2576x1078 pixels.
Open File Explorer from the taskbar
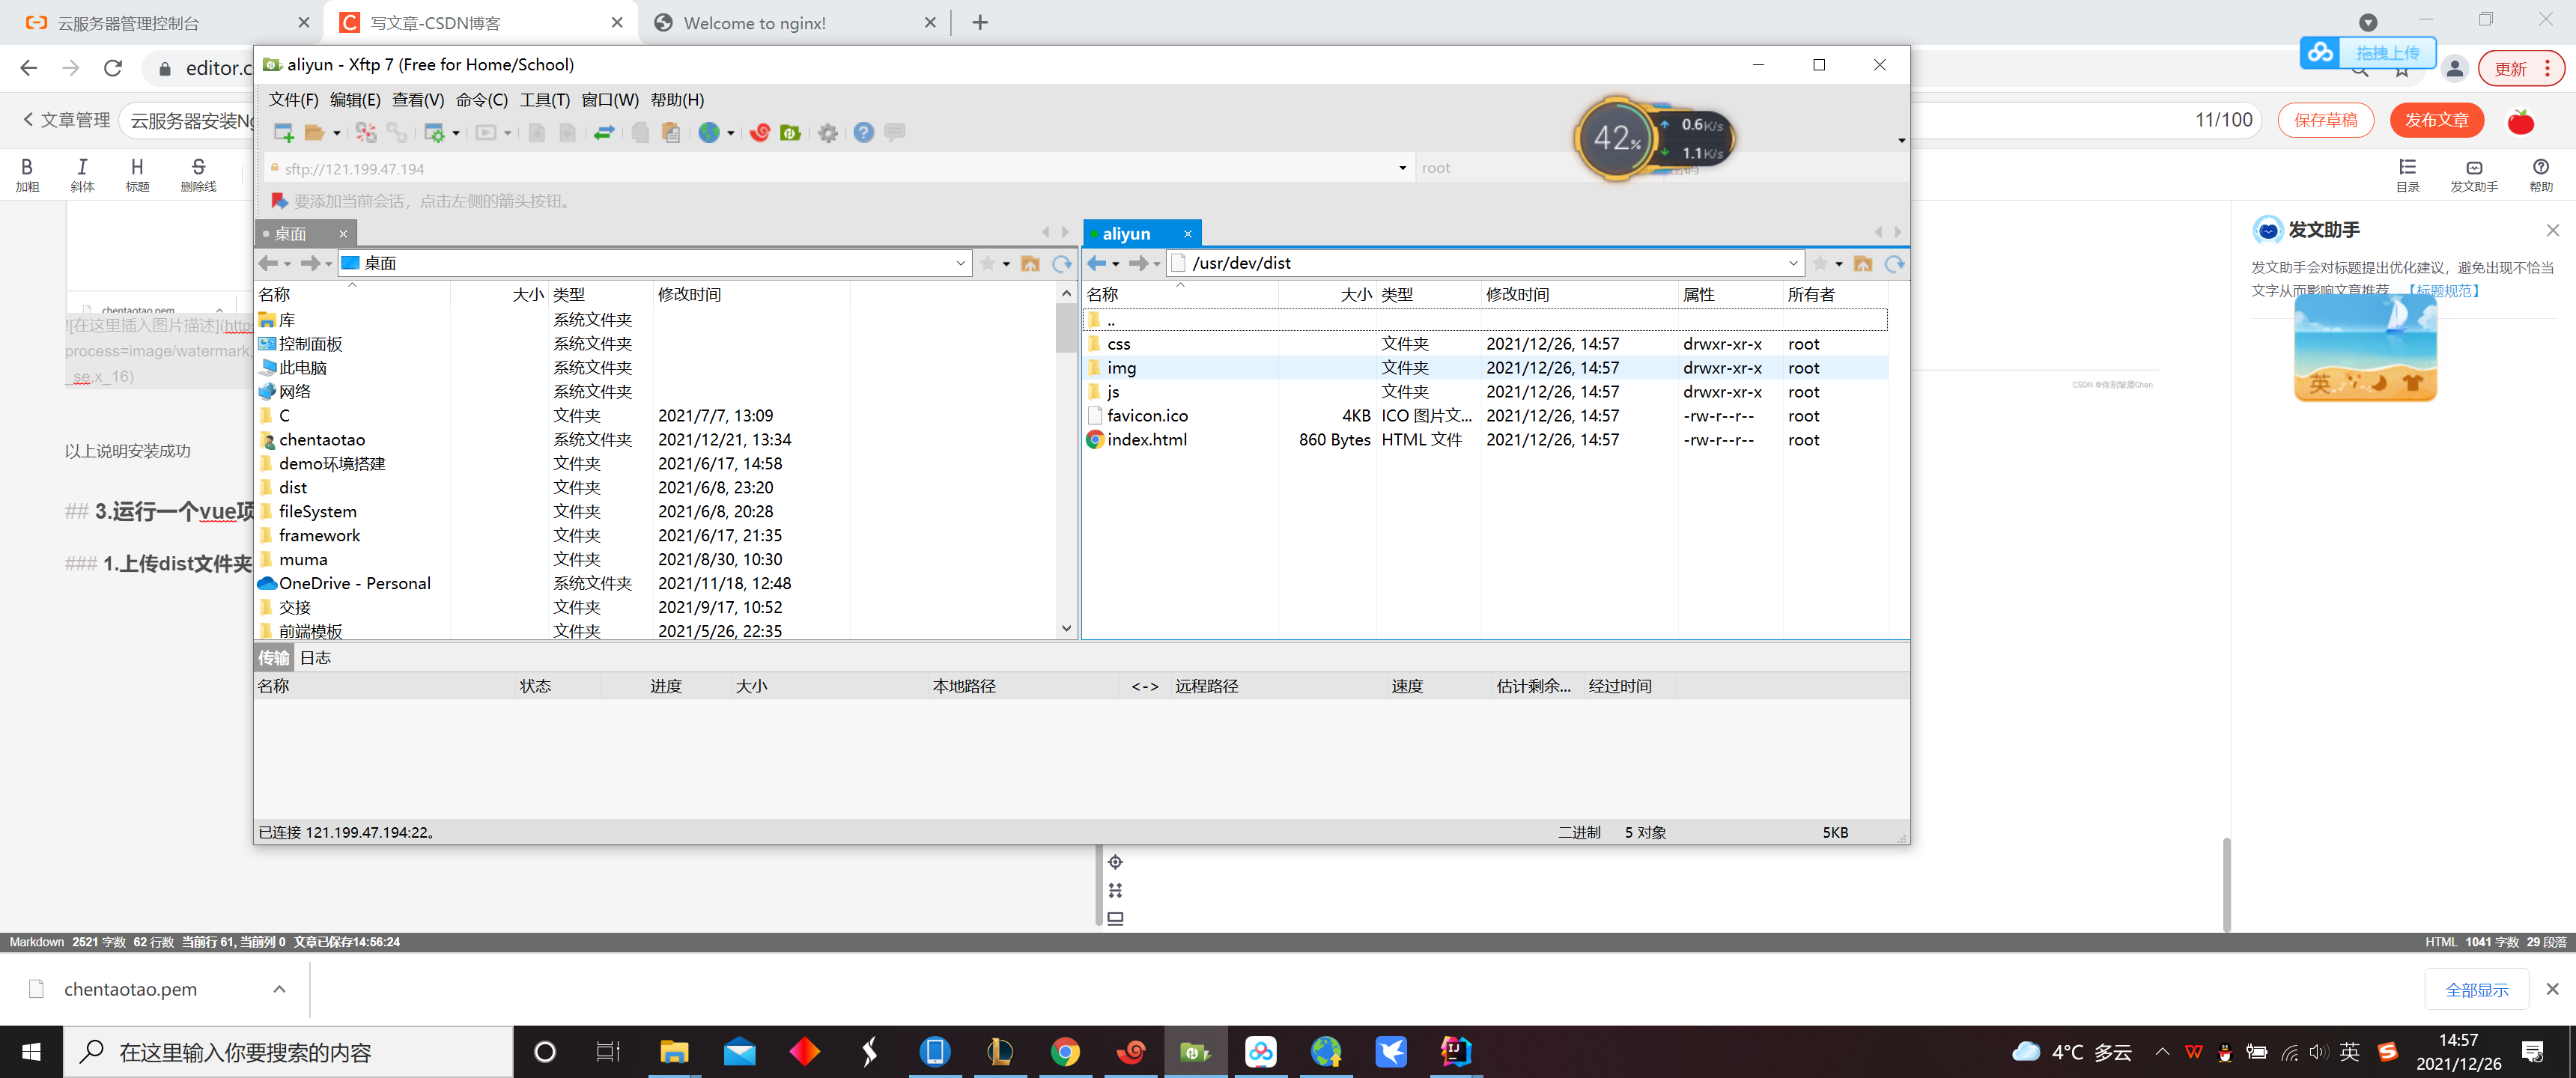click(x=674, y=1052)
